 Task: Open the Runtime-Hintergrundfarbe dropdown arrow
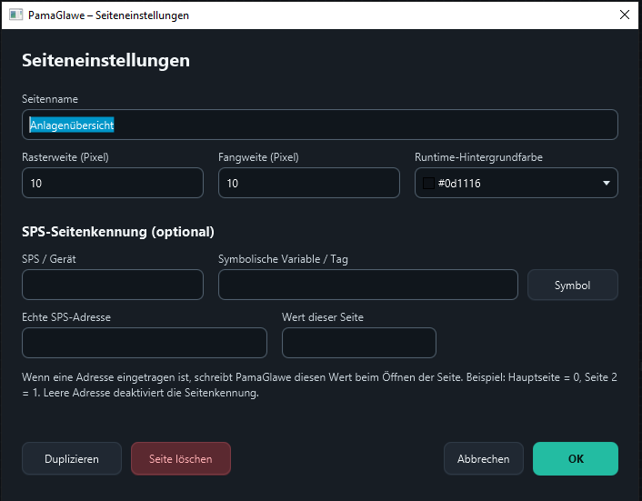[607, 183]
